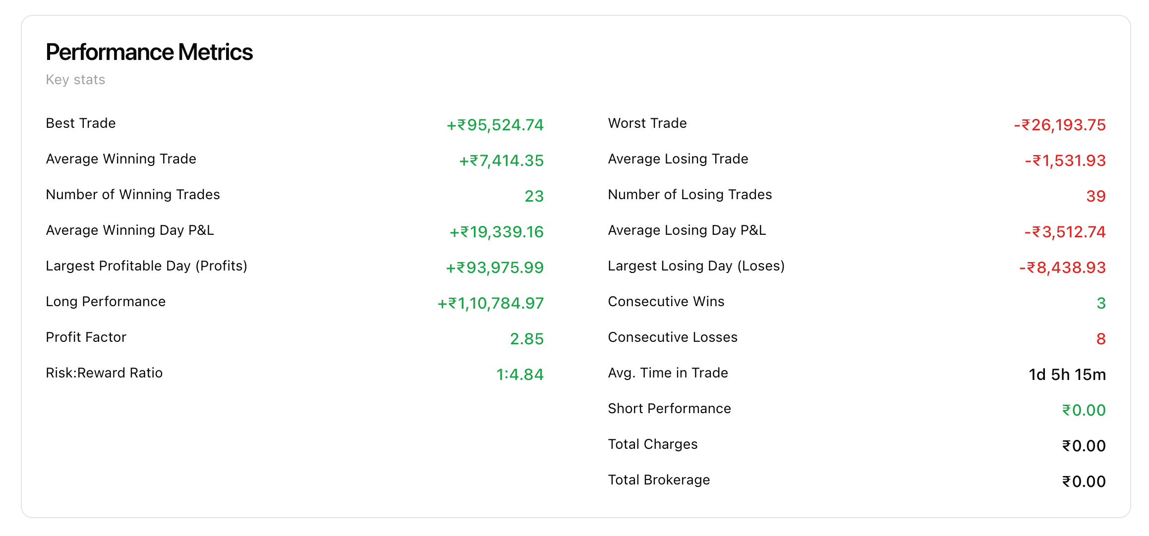Viewport: 1149px width, 536px height.
Task: Click the Consecutive Losses count 8
Action: (1100, 339)
